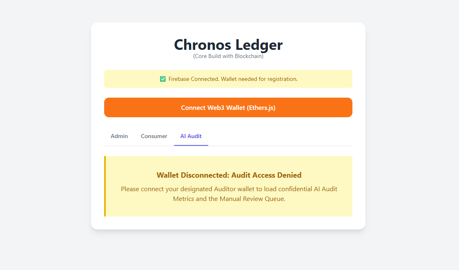Click blank yellow area below warning panel text
The height and width of the screenshot is (270, 459).
tap(229, 210)
